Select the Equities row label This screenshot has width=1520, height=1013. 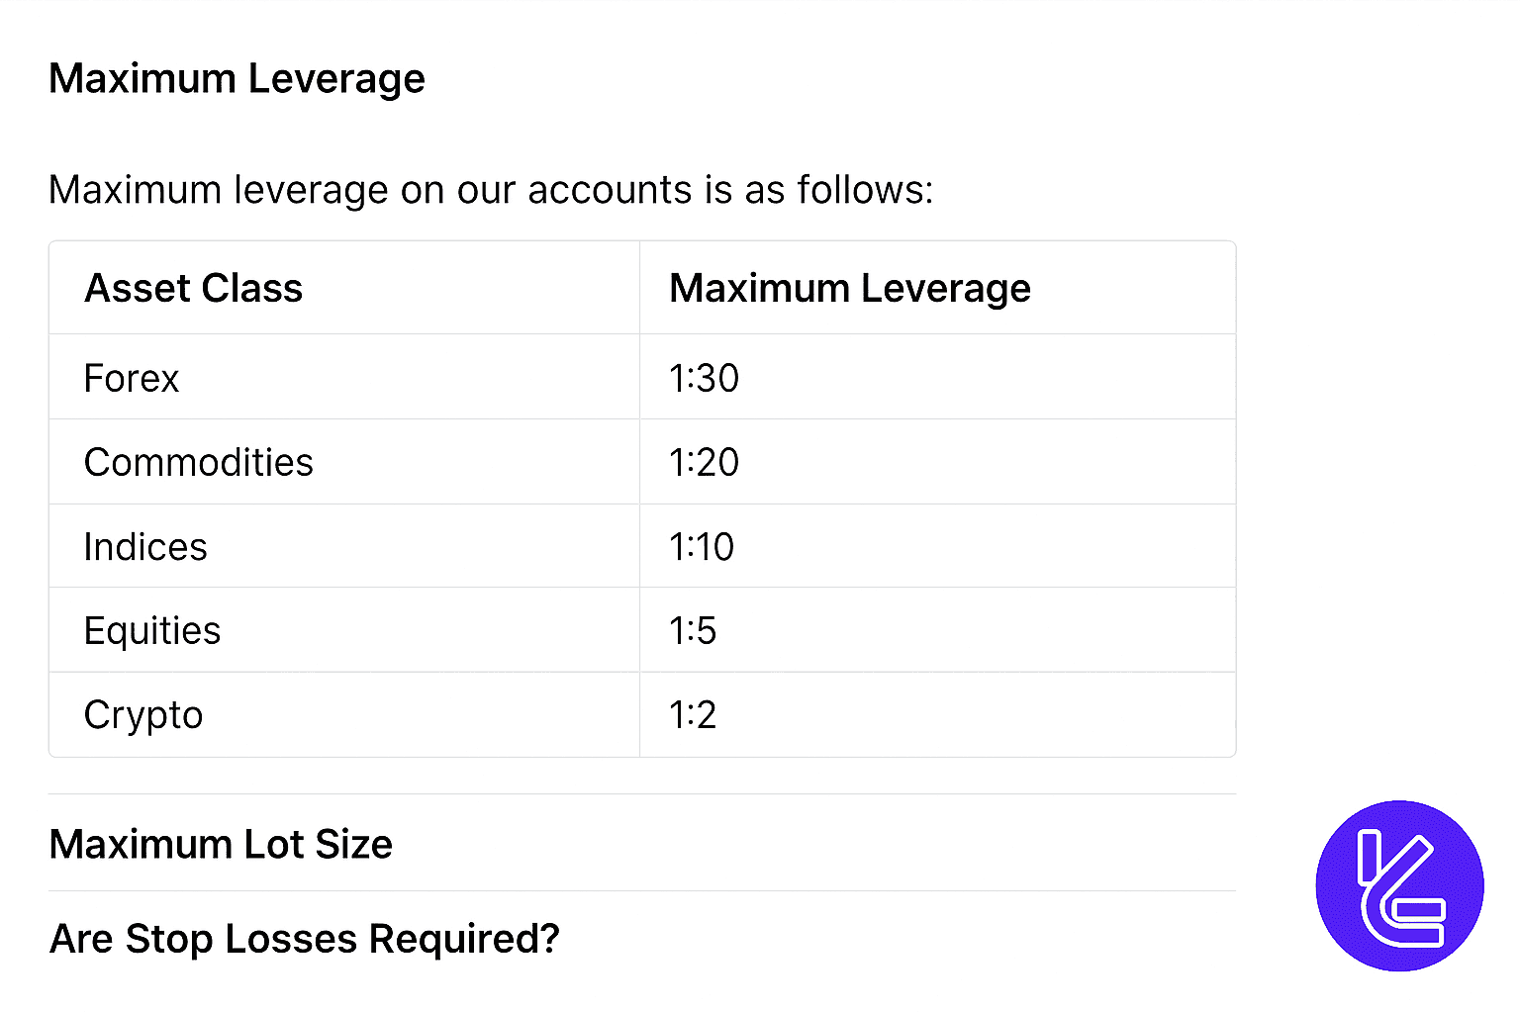point(151,630)
